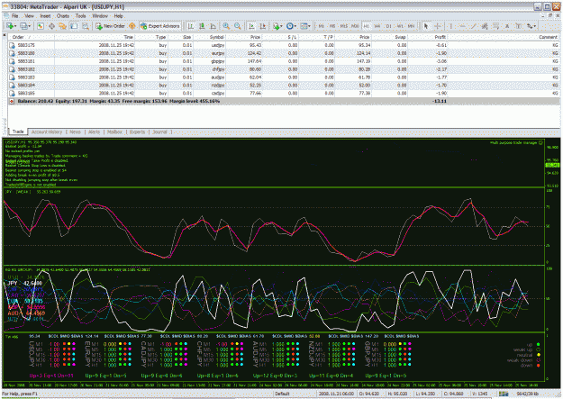Click the New Order button
The width and height of the screenshot is (563, 399).
[x=111, y=26]
